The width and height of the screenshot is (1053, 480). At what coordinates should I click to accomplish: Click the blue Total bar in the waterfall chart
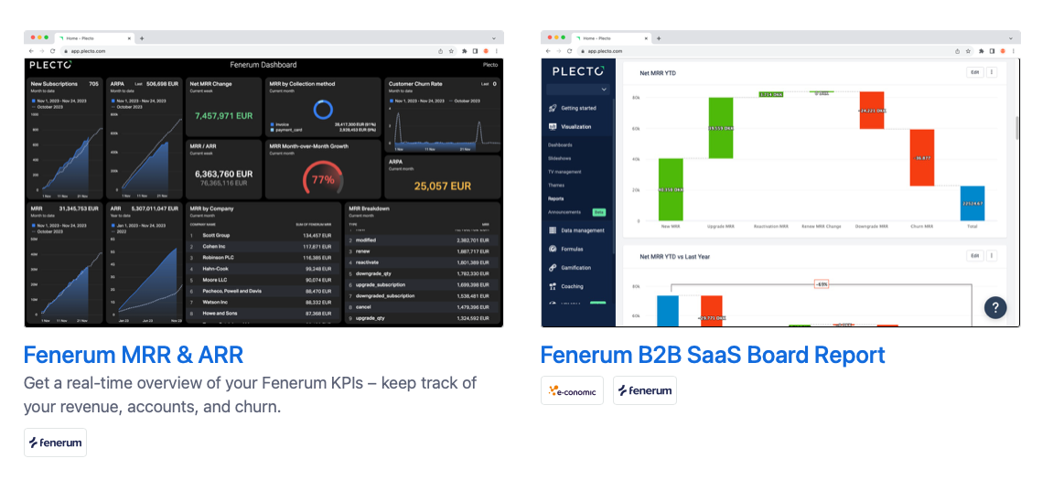coord(972,203)
